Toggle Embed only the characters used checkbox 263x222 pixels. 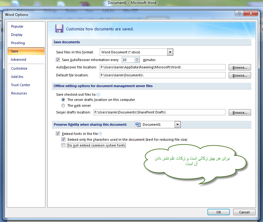64,140
